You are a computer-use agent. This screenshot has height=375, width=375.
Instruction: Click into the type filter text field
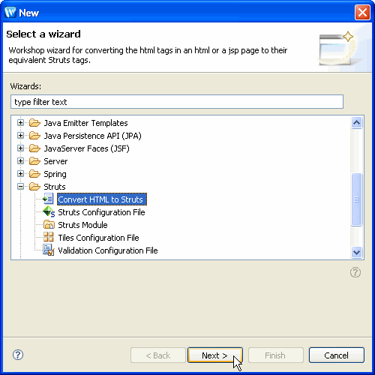click(x=177, y=102)
